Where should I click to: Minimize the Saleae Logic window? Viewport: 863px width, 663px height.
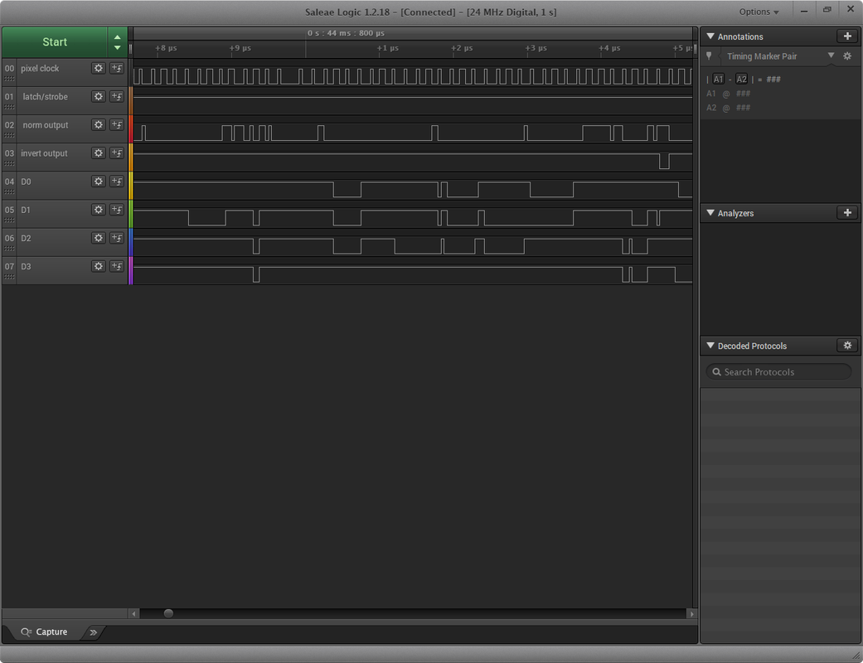804,11
